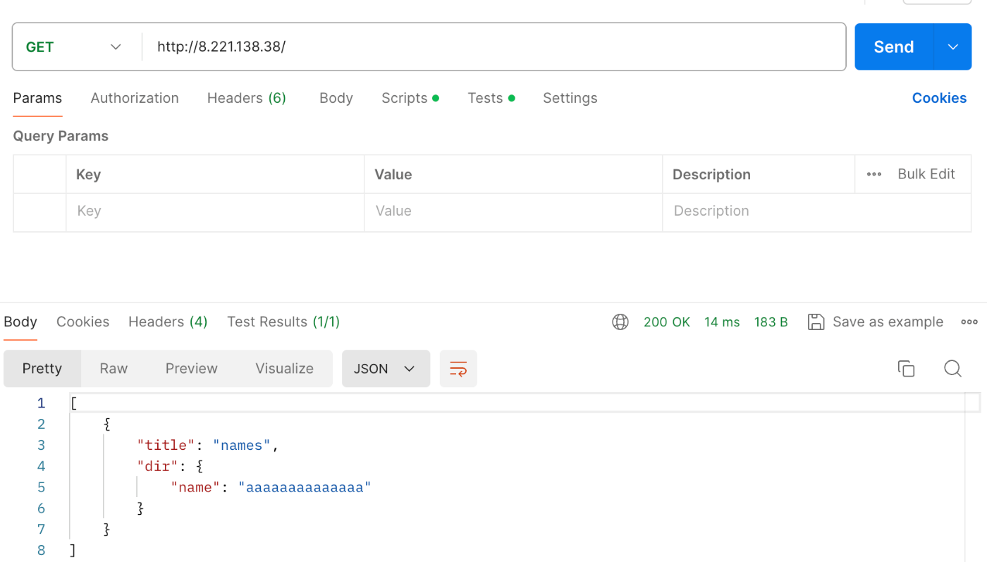Screen dimensions: 987x562
Task: Click the 183 B response size
Action: tap(771, 322)
